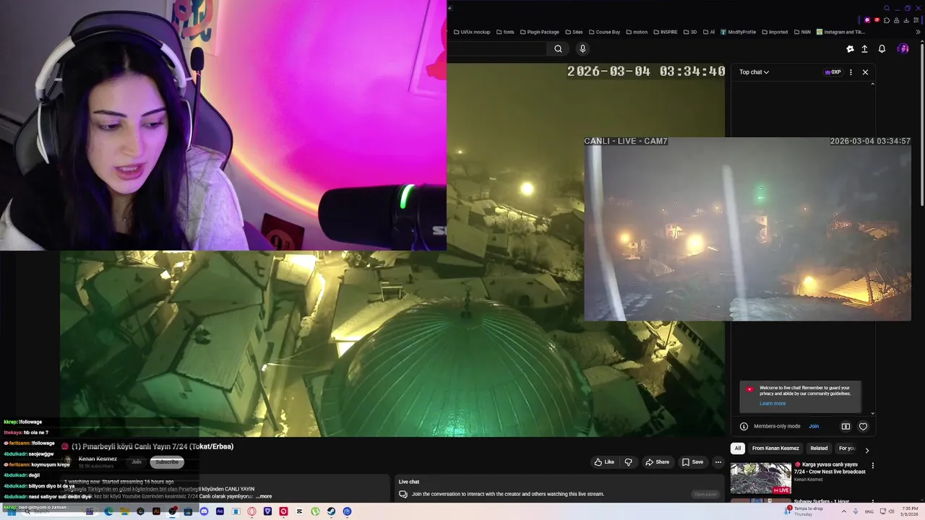Click the YouTube search input field
Screen dimensions: 925x520
tap(497, 49)
